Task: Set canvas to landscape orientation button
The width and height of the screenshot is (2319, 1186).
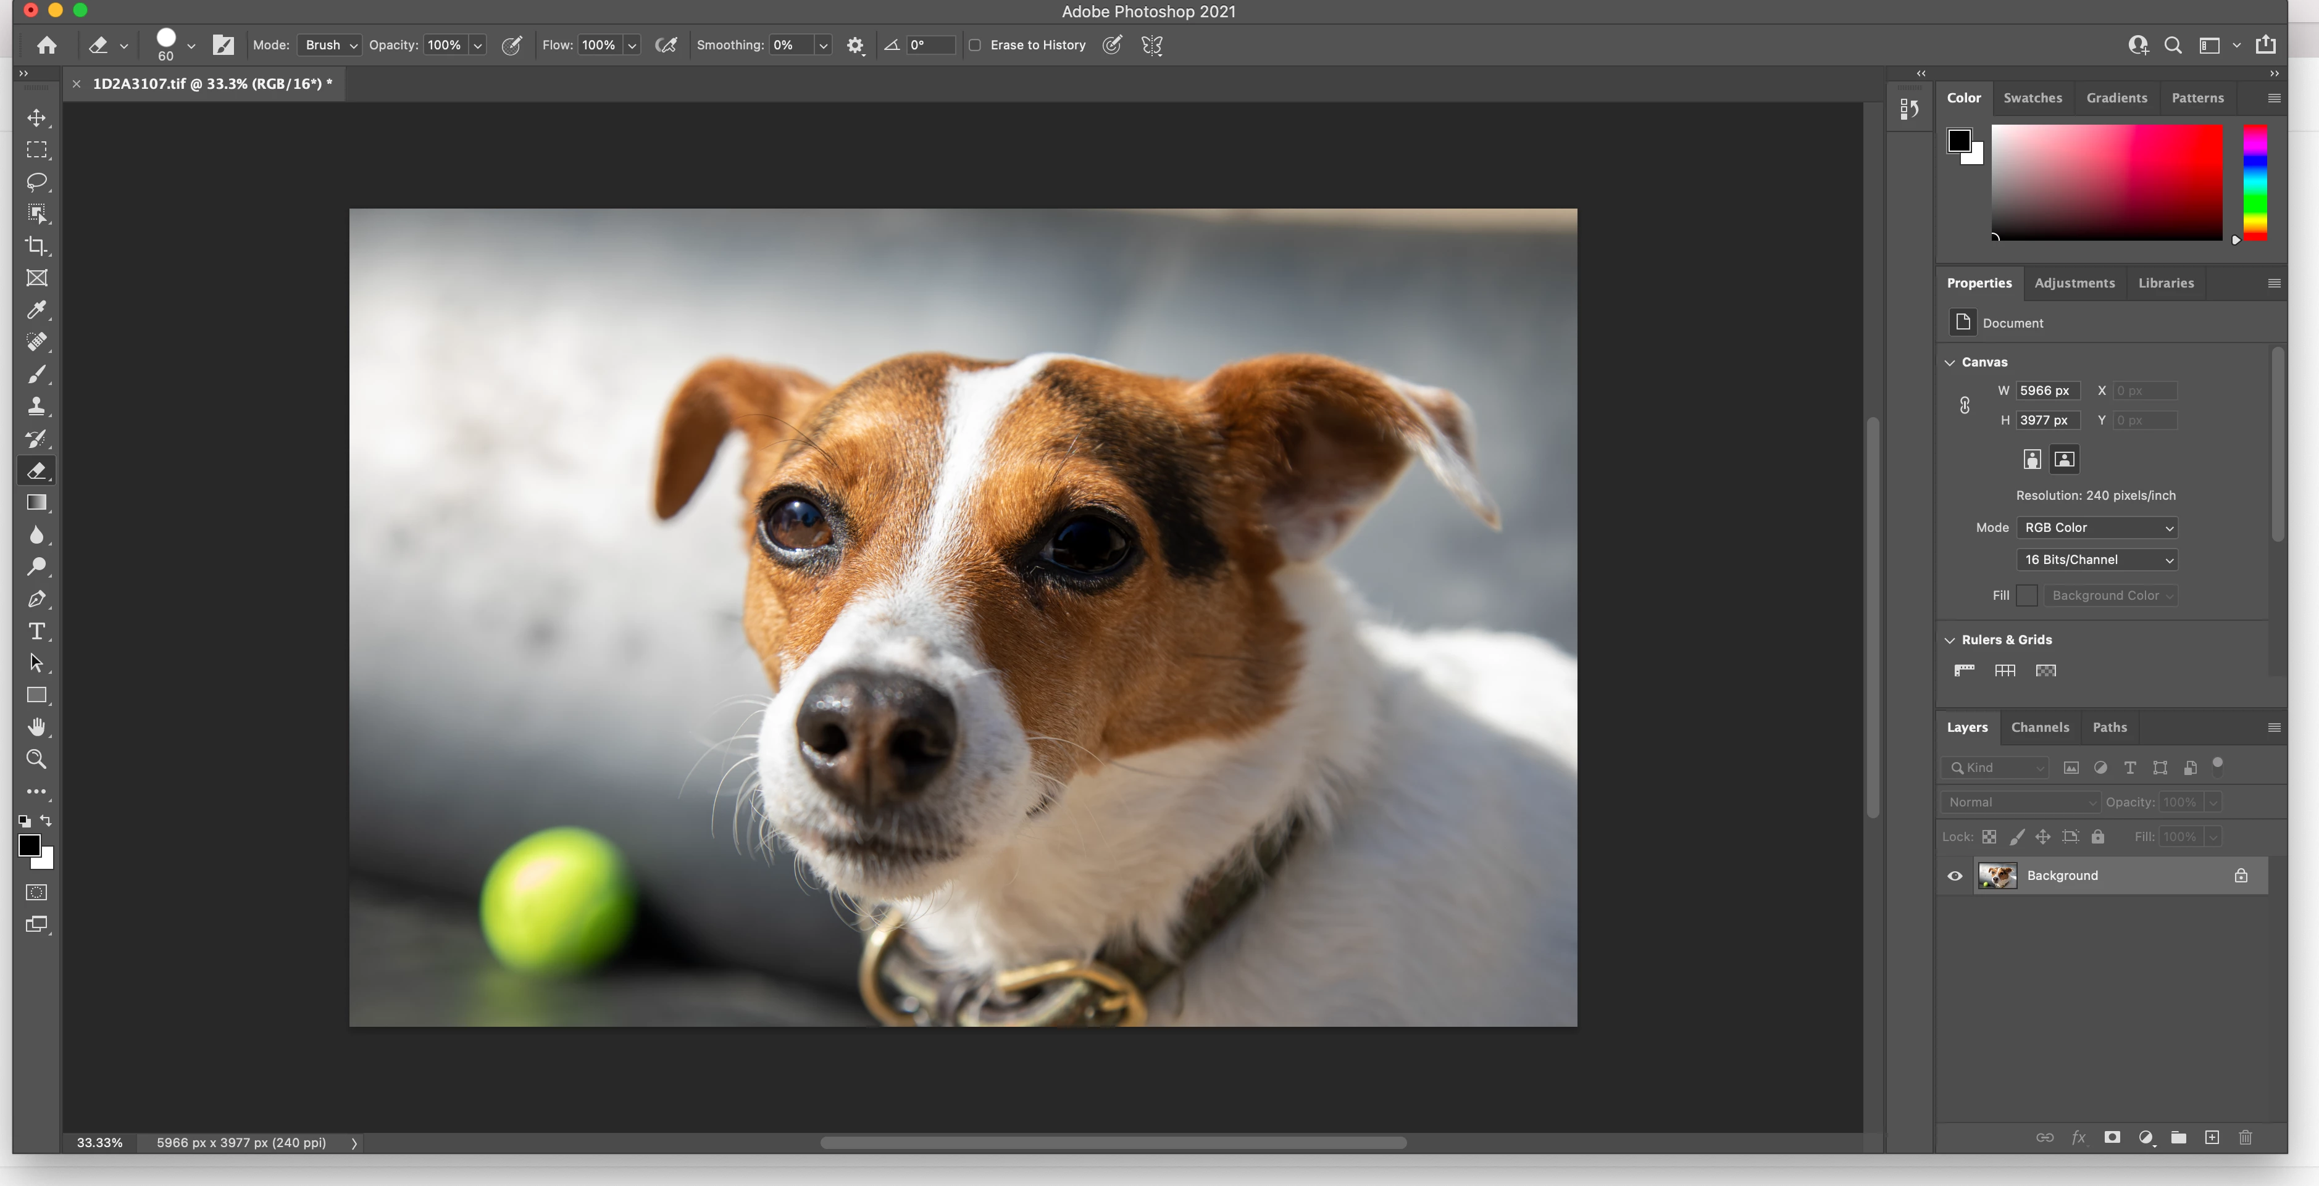Action: pos(2064,460)
